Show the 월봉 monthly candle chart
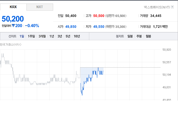The width and height of the screenshot is (178, 124). (x=148, y=36)
